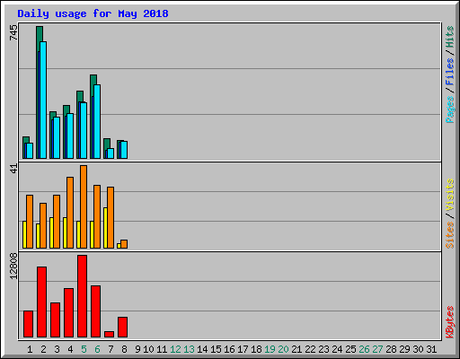Image resolution: width=460 pixels, height=359 pixels.
Task: Click the tallest red KBytes bar for day 5
Action: [83, 296]
